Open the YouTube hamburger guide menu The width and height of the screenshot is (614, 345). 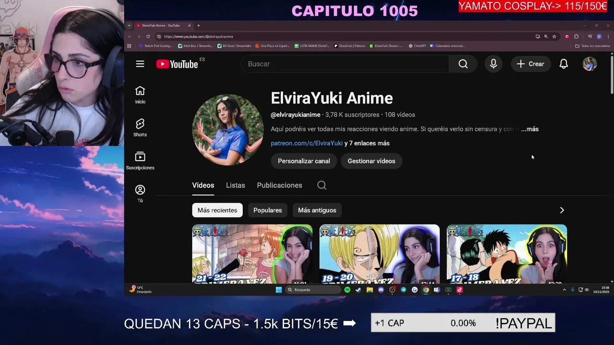coord(140,64)
